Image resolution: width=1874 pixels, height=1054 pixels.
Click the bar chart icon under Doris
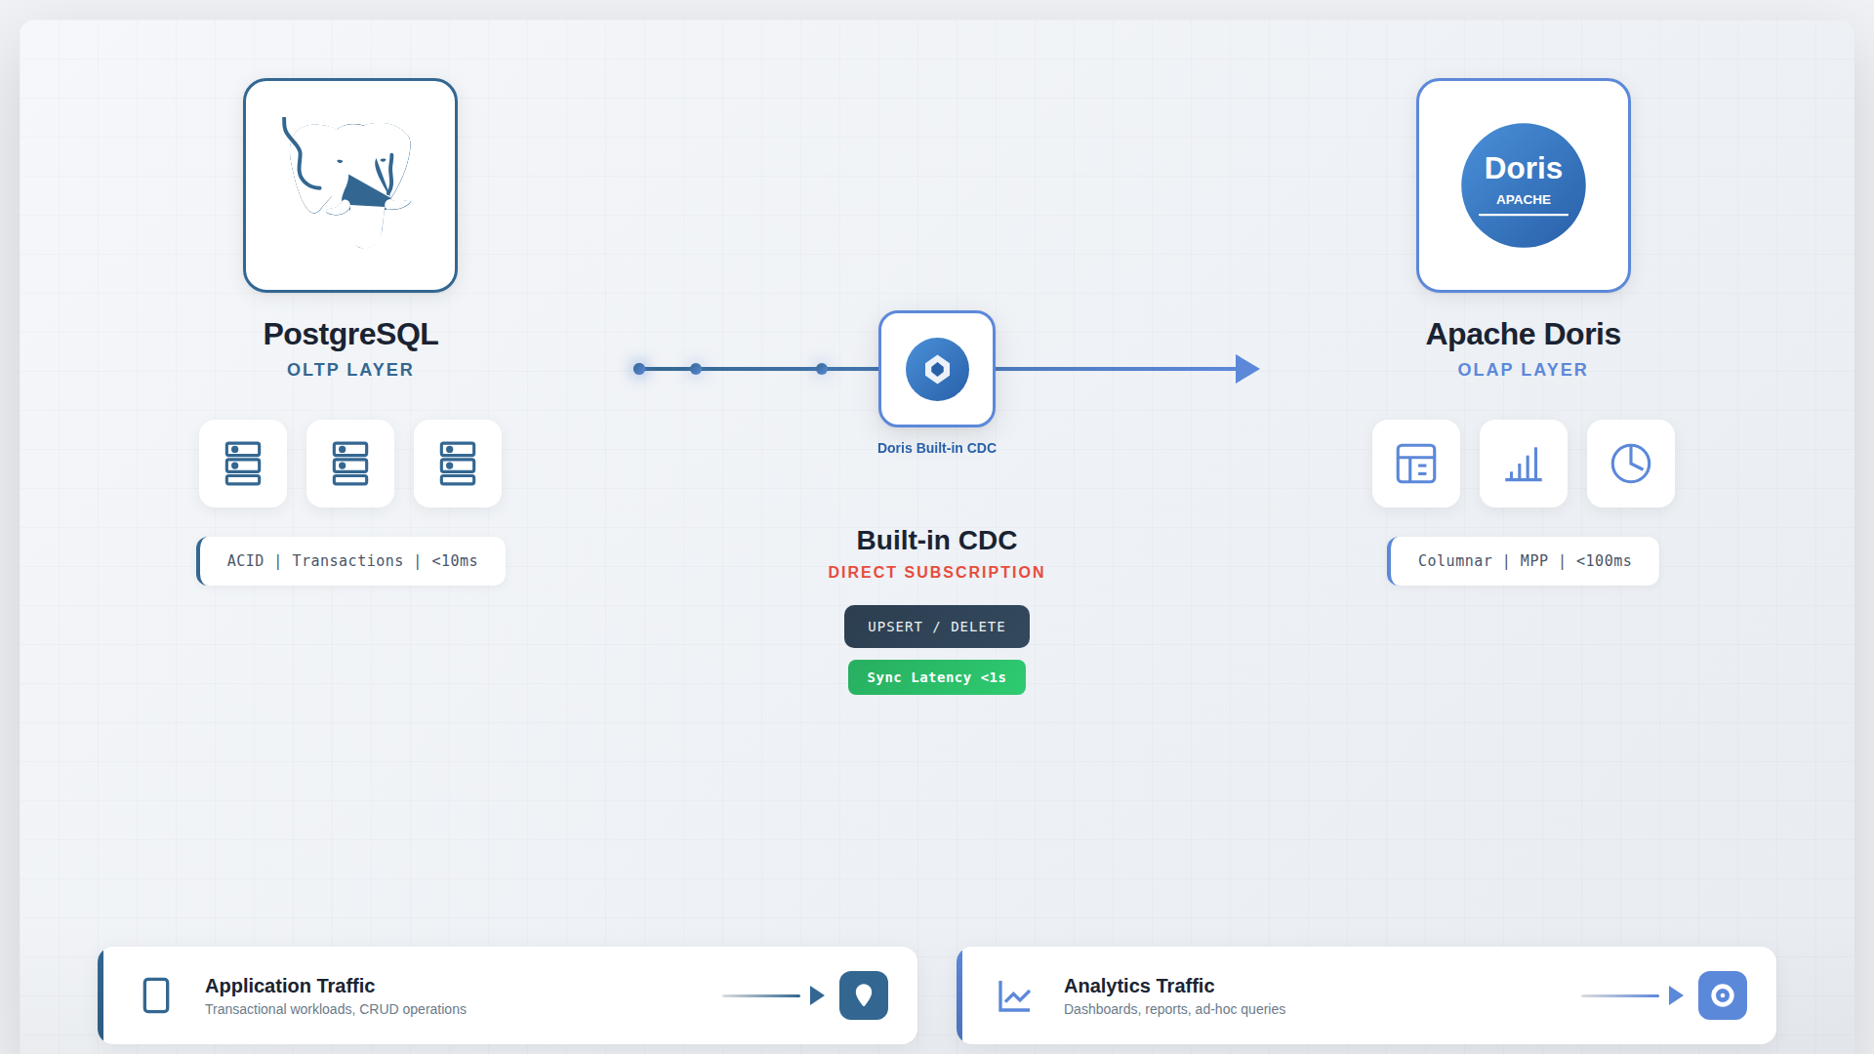coord(1524,464)
